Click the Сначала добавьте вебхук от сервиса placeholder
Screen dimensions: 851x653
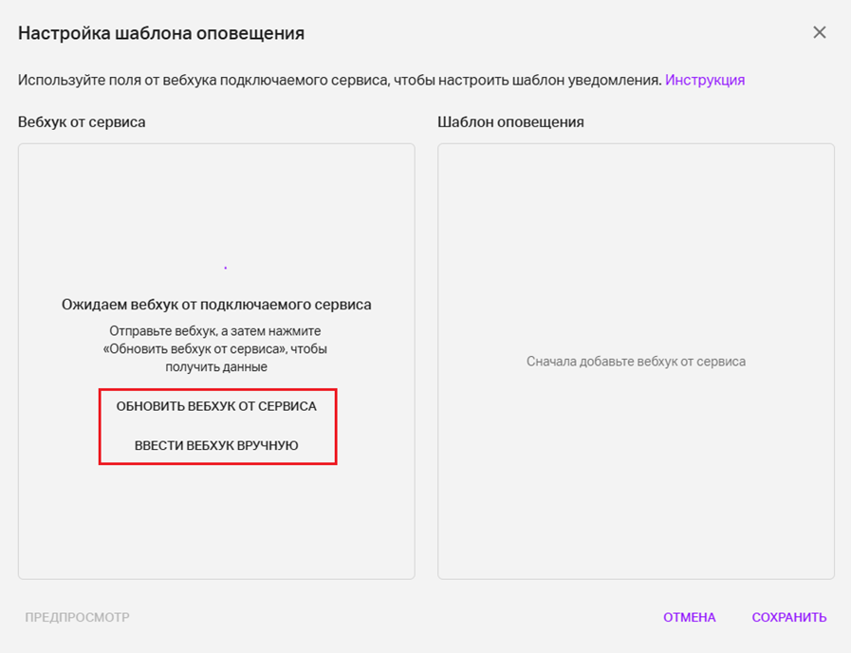click(x=636, y=362)
